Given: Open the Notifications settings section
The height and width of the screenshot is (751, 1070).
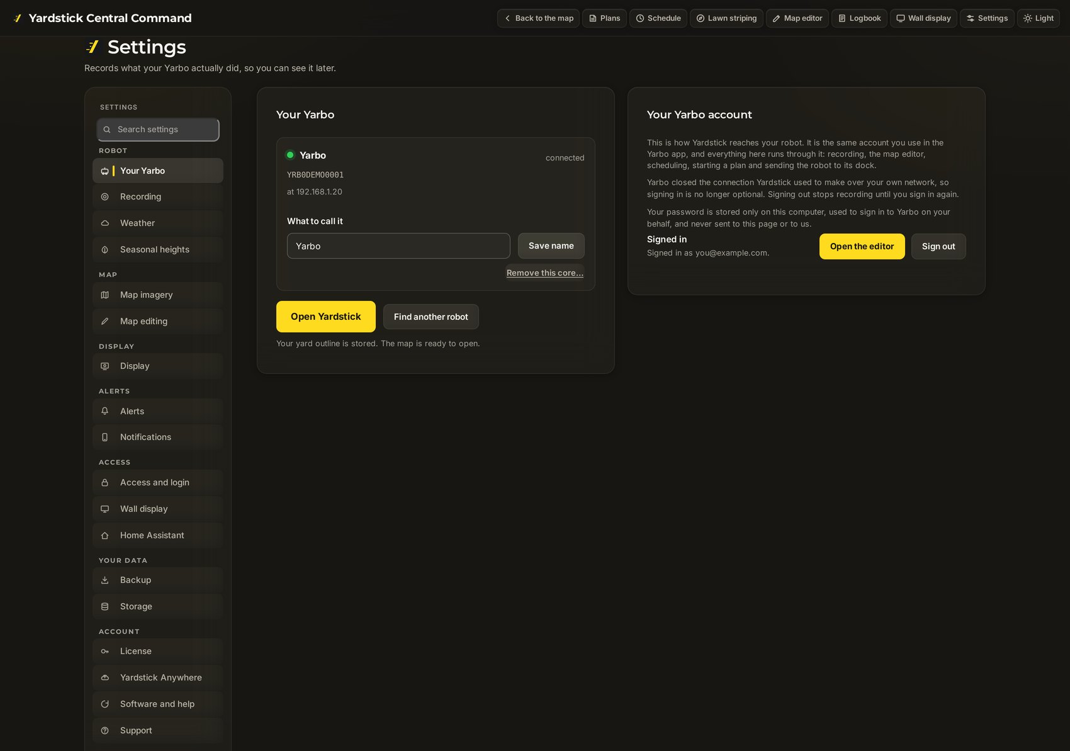Looking at the screenshot, I should [x=158, y=438].
